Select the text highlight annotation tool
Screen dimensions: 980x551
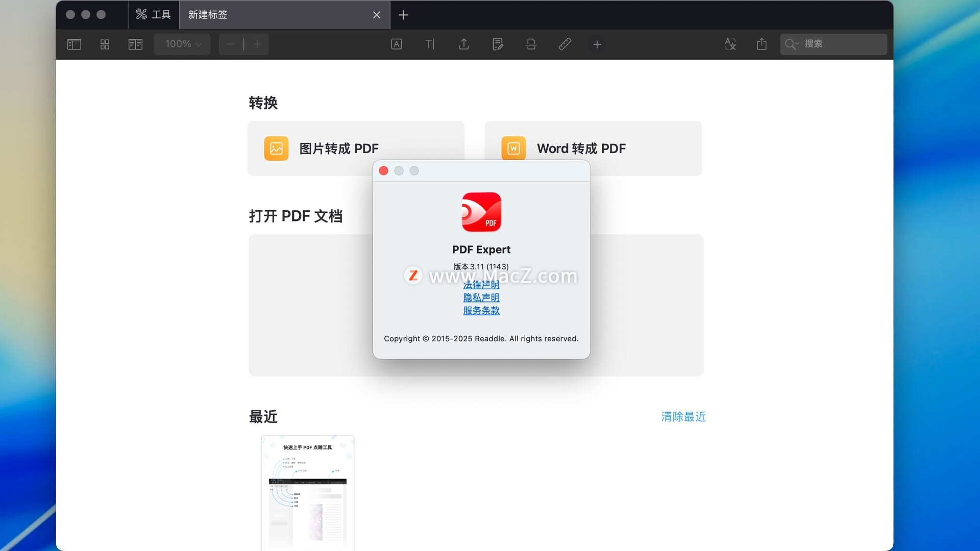tap(396, 44)
